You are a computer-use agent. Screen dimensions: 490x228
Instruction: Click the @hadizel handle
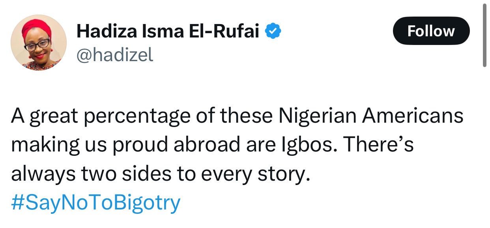point(114,55)
